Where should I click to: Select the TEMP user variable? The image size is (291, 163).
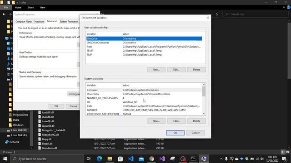point(144,51)
